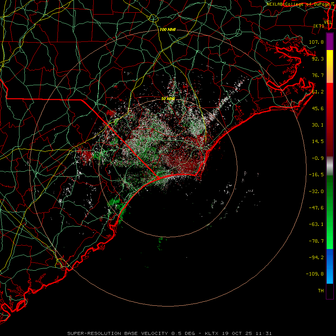Image resolution: width=336 pixels, height=336 pixels.
Task: Select the VEL legend title
Action: click(328, 22)
